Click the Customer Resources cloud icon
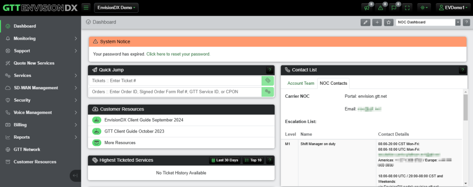 click(x=95, y=109)
